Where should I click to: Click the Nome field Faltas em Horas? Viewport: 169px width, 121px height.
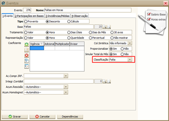88,10
